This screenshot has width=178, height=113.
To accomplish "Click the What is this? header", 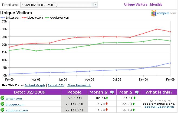I will click(159, 92).
